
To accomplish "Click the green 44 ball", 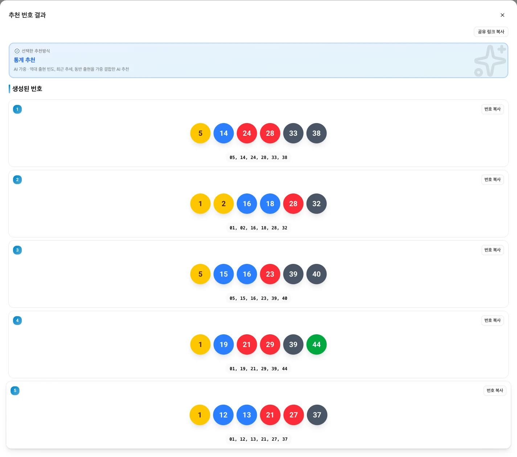I will [316, 344].
